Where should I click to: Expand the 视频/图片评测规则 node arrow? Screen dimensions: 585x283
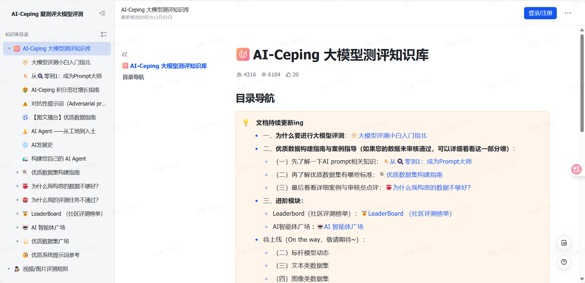[9, 269]
